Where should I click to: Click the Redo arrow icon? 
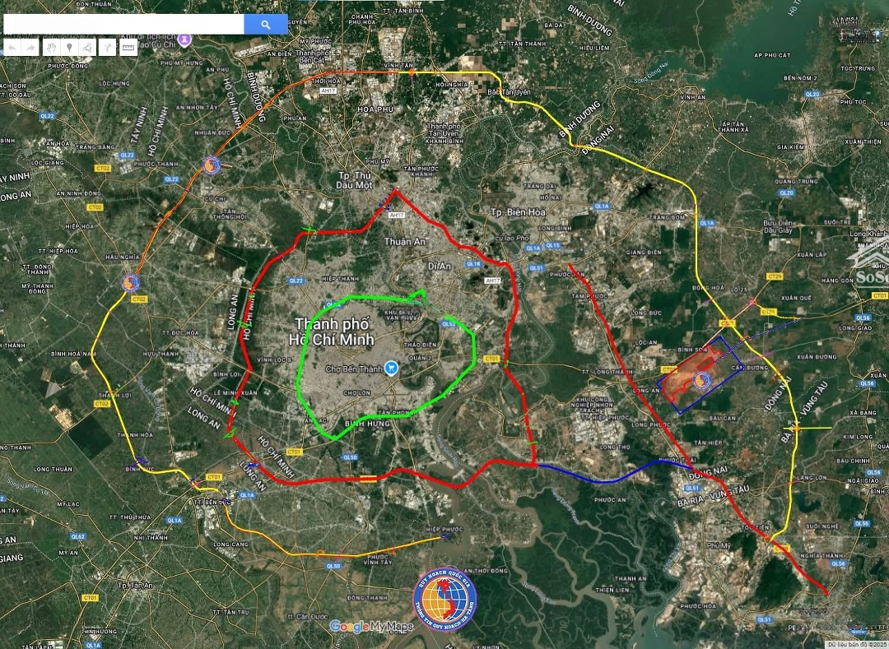[x=31, y=48]
